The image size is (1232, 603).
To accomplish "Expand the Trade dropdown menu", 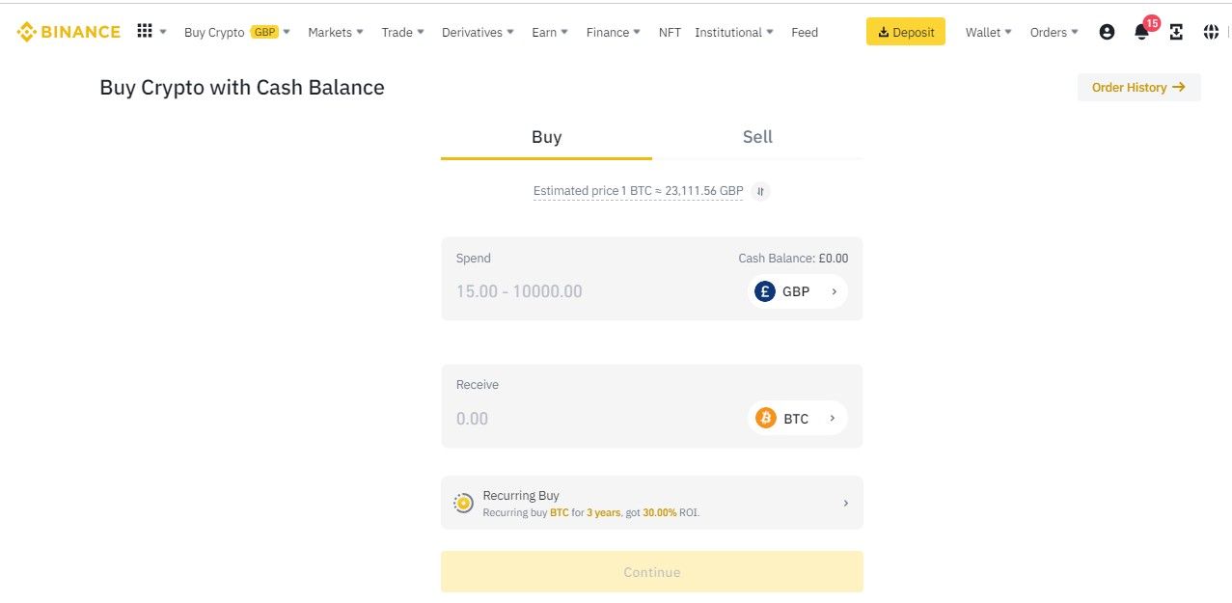I will pyautogui.click(x=402, y=32).
